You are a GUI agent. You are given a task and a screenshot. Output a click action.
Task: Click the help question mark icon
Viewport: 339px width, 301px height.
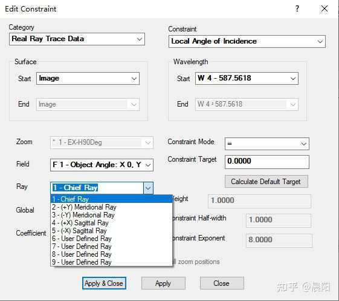tap(297, 8)
